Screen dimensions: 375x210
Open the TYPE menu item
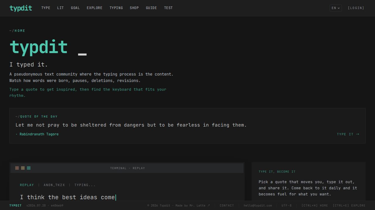(x=46, y=8)
